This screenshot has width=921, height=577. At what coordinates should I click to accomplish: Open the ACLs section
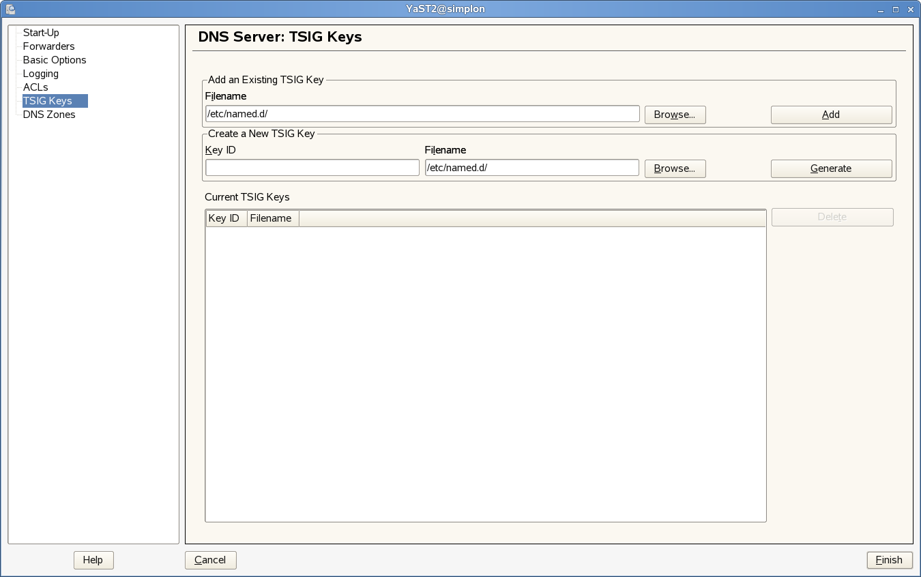[x=35, y=87]
